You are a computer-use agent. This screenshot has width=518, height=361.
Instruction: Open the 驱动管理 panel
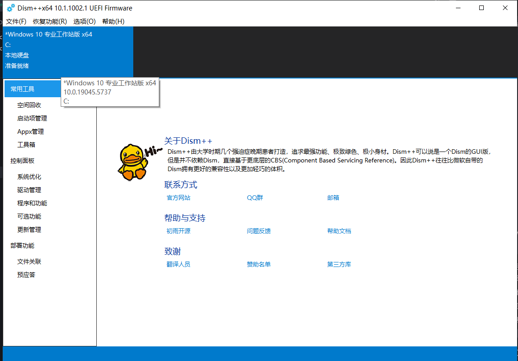click(29, 190)
